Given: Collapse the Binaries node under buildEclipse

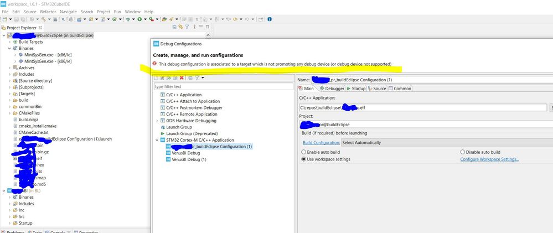Looking at the screenshot, I should click(9, 48).
